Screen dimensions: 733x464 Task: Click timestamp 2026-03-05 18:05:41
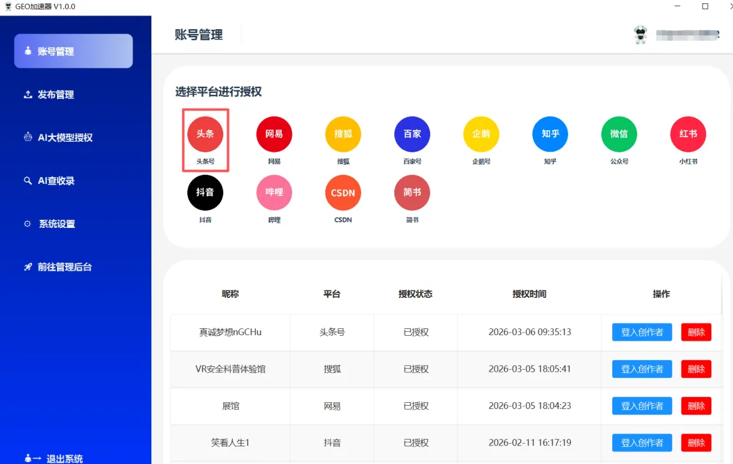[529, 369]
